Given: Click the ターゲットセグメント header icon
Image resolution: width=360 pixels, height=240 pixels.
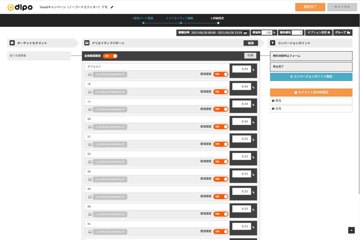Looking at the screenshot, I should point(12,43).
